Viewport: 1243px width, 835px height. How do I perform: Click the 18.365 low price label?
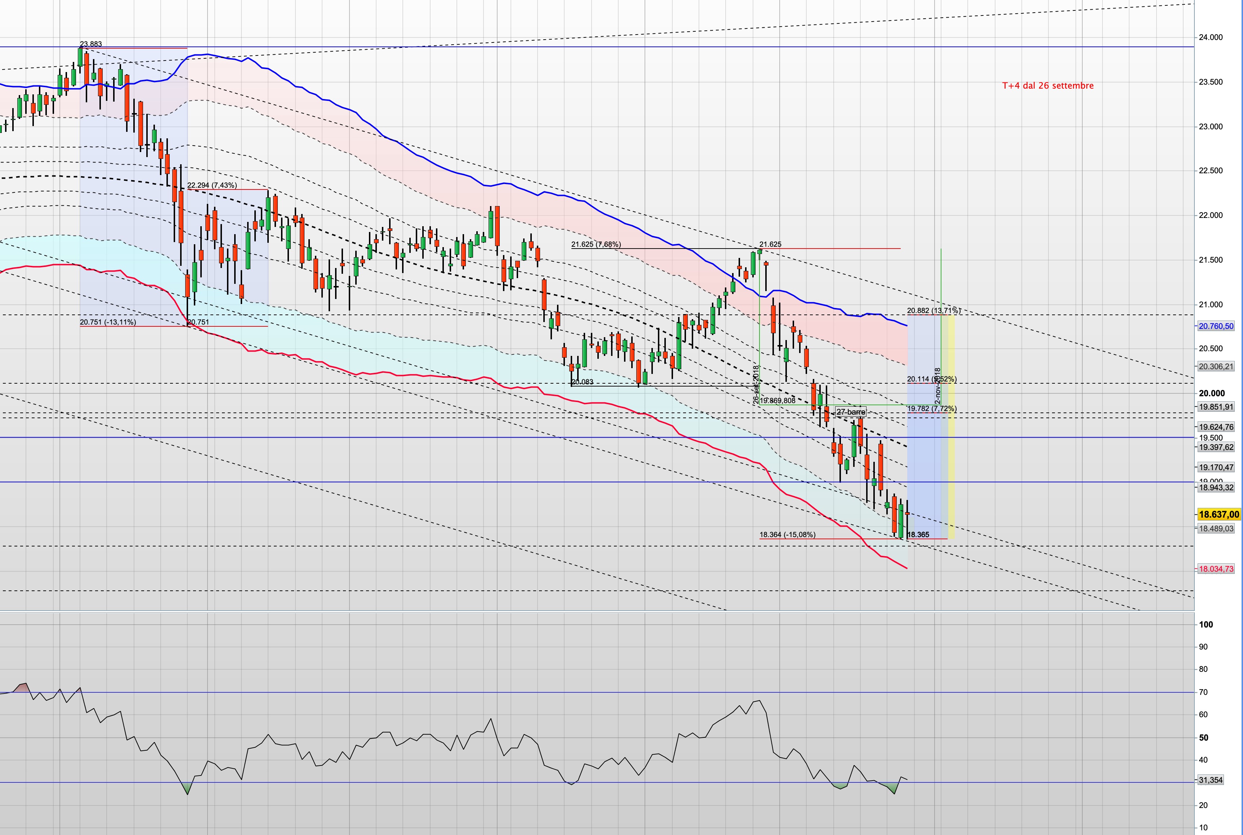(918, 535)
